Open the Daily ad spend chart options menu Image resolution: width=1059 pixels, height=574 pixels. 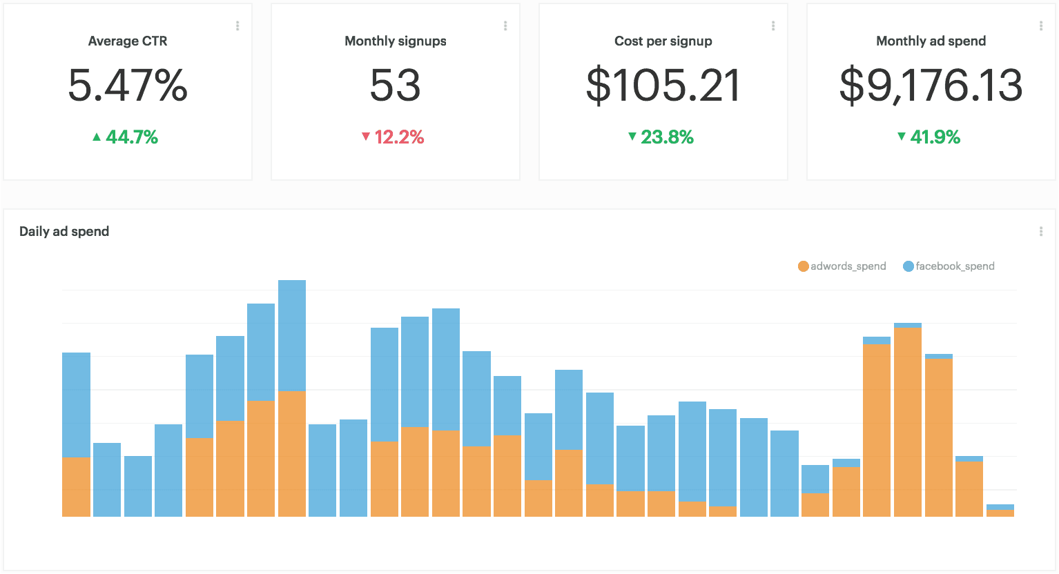point(1041,232)
